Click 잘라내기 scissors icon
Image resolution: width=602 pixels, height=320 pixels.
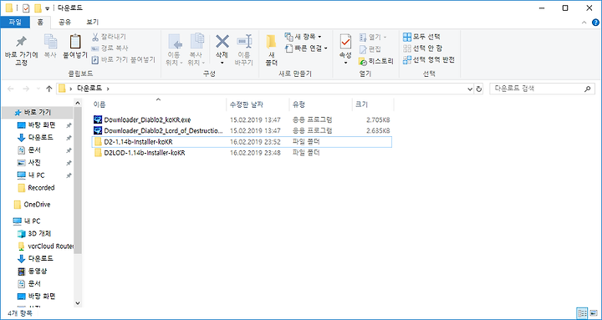click(95, 37)
